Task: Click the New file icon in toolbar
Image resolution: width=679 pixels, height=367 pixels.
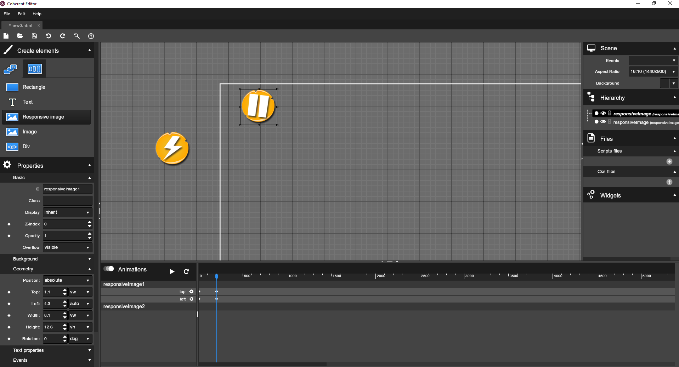Action: [x=6, y=36]
